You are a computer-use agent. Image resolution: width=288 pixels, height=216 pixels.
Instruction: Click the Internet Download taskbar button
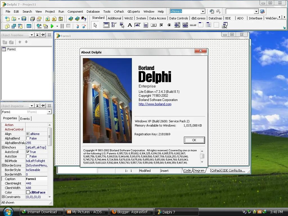(x=42, y=212)
